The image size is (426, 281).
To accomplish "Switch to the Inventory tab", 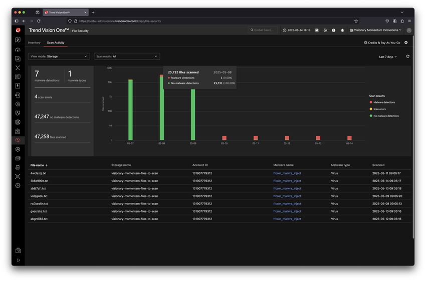I will 34,43.
